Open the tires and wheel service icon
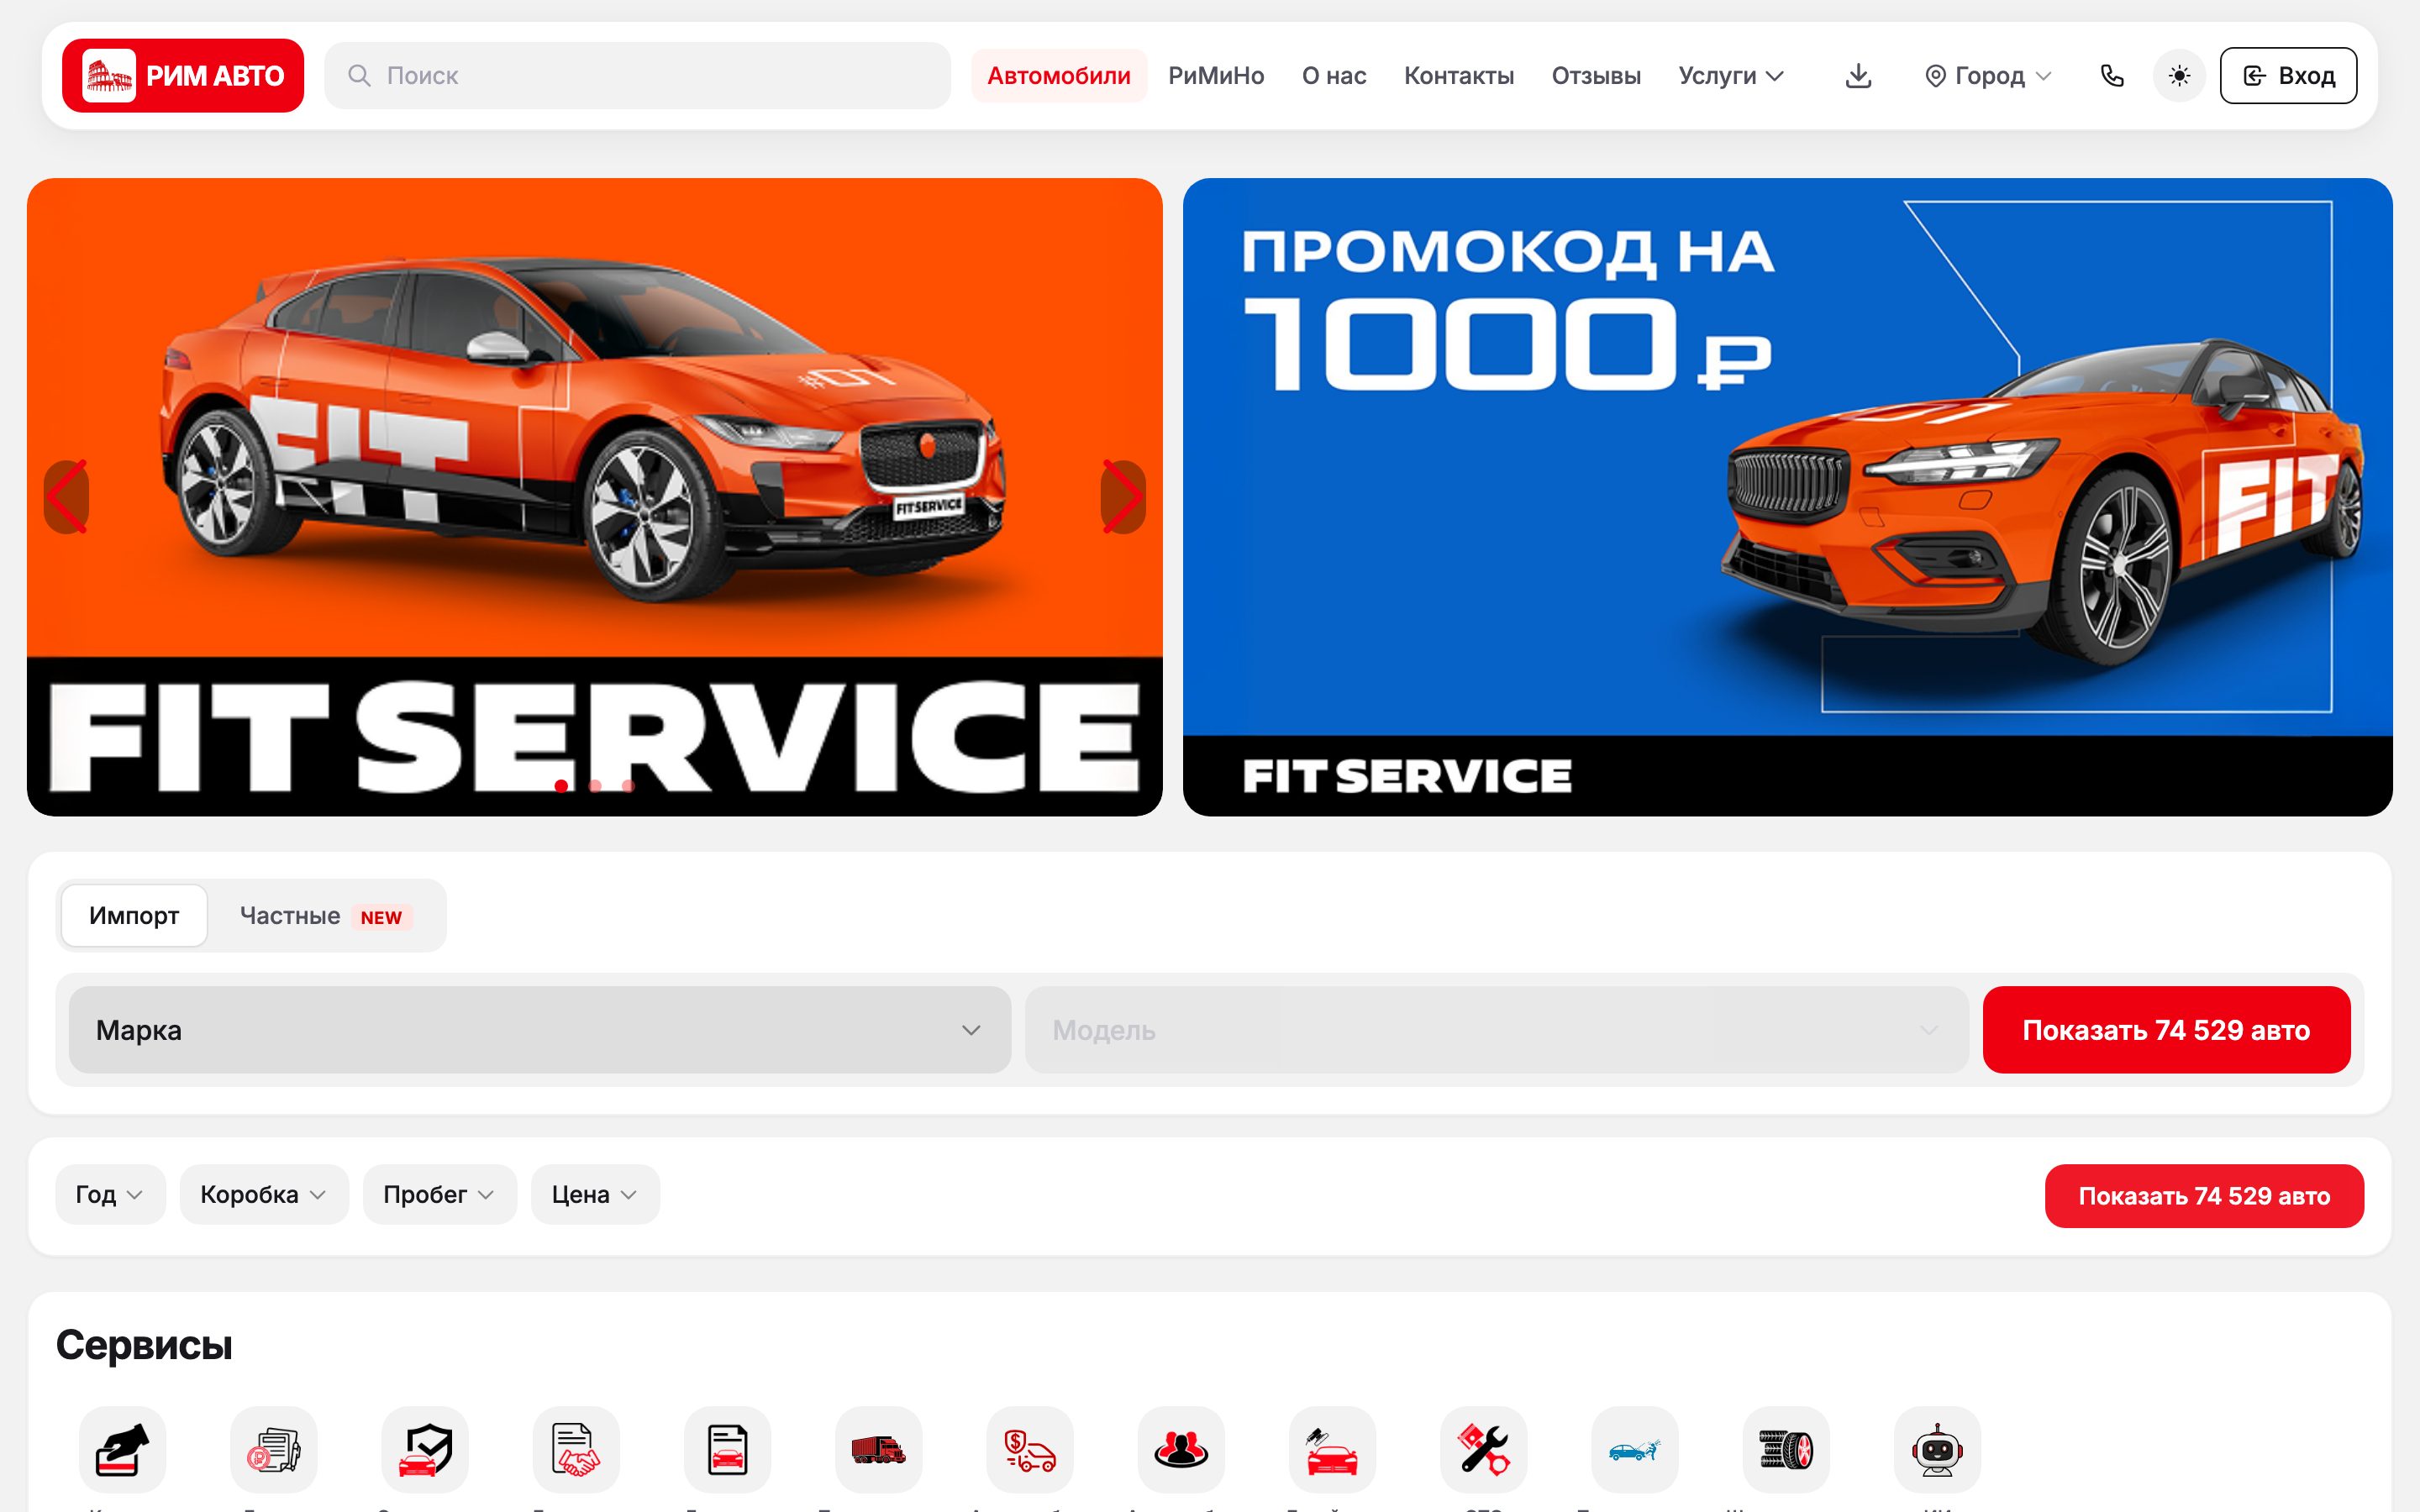Viewport: 2420px width, 1512px height. point(1786,1450)
